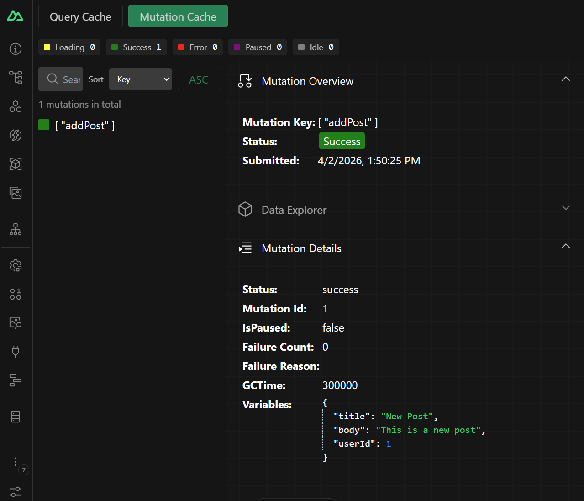Click the Mutation Overview heading

click(307, 81)
